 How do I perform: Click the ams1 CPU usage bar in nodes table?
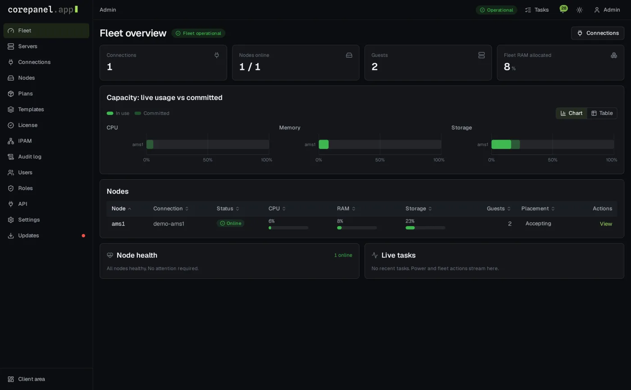288,228
